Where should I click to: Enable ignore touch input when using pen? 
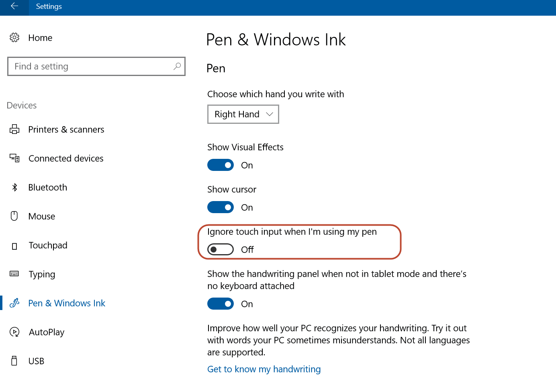(x=221, y=249)
